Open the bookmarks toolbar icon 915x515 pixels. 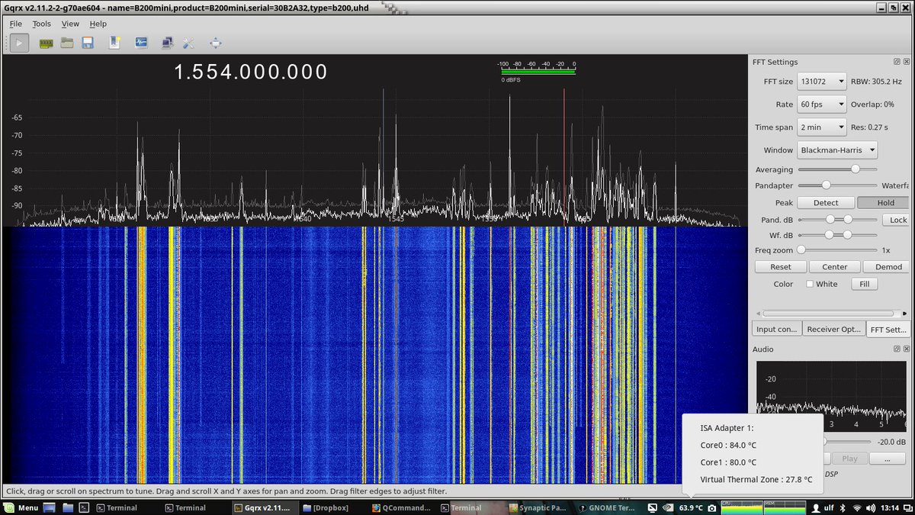click(x=114, y=43)
